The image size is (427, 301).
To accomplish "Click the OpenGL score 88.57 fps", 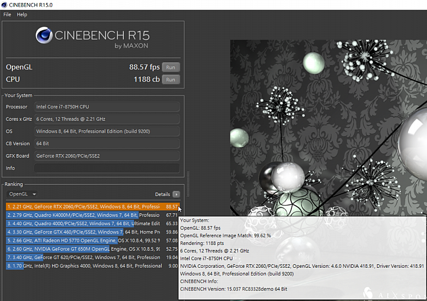I will (x=145, y=67).
